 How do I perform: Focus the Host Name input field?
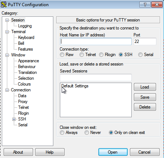coord(96,42)
